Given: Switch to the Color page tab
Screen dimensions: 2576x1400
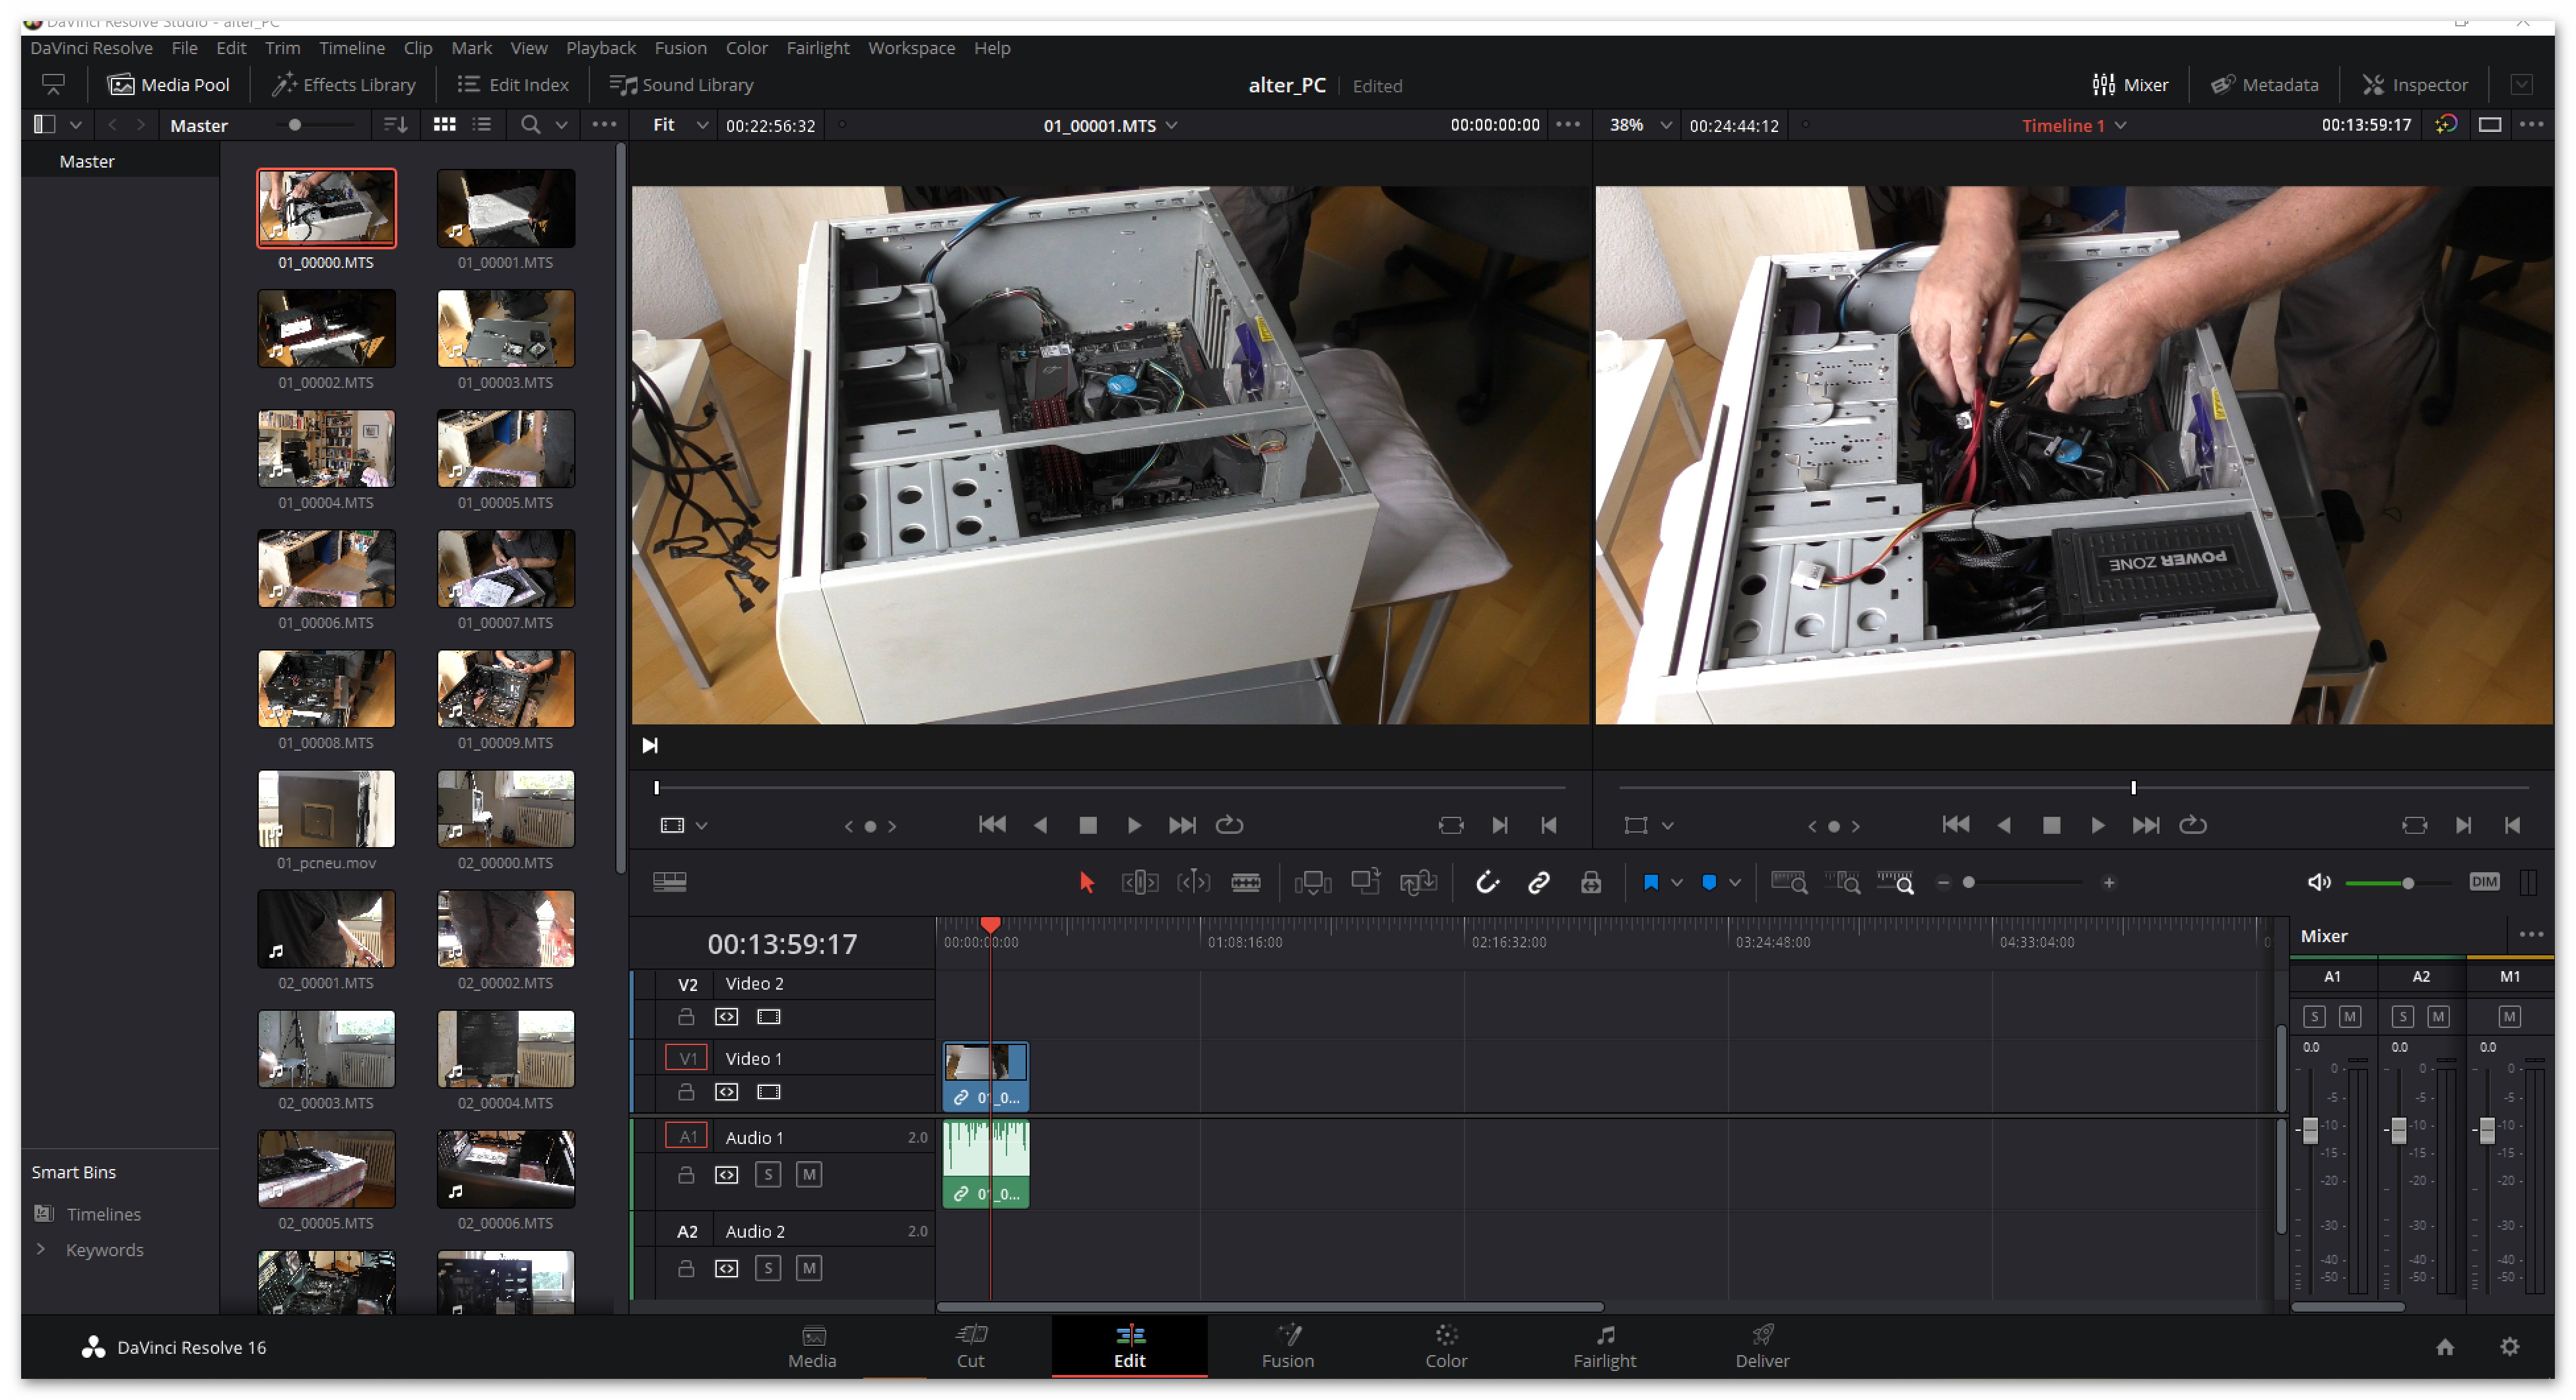Looking at the screenshot, I should tap(1445, 1346).
